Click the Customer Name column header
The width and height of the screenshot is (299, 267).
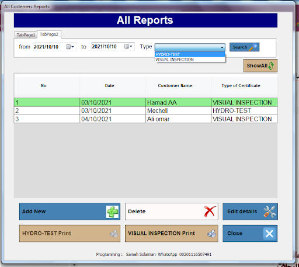(x=175, y=86)
